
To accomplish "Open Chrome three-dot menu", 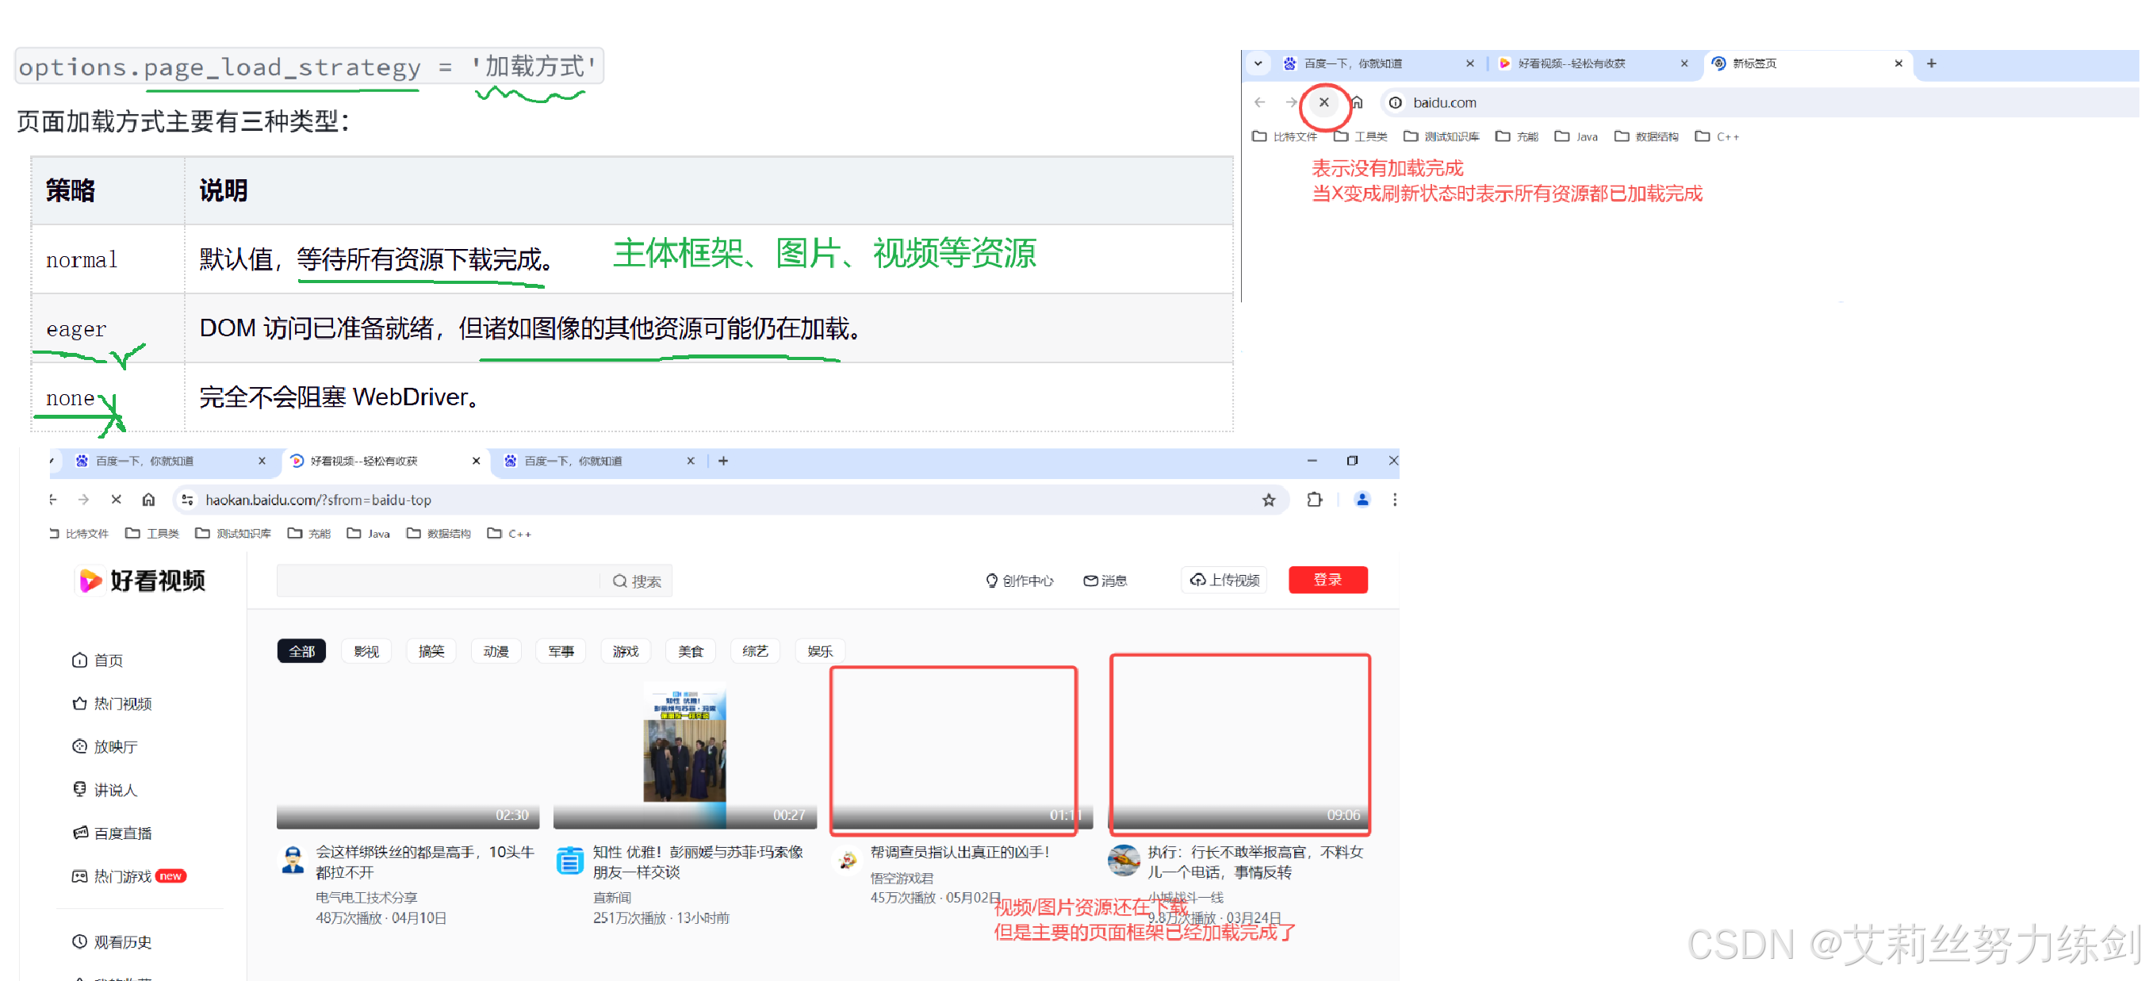I will click(x=1395, y=500).
